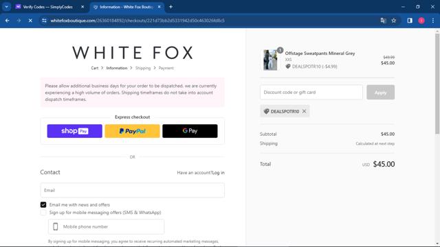Remove the DEALSPOTR10 discount code
The height and width of the screenshot is (247, 440).
(x=304, y=111)
